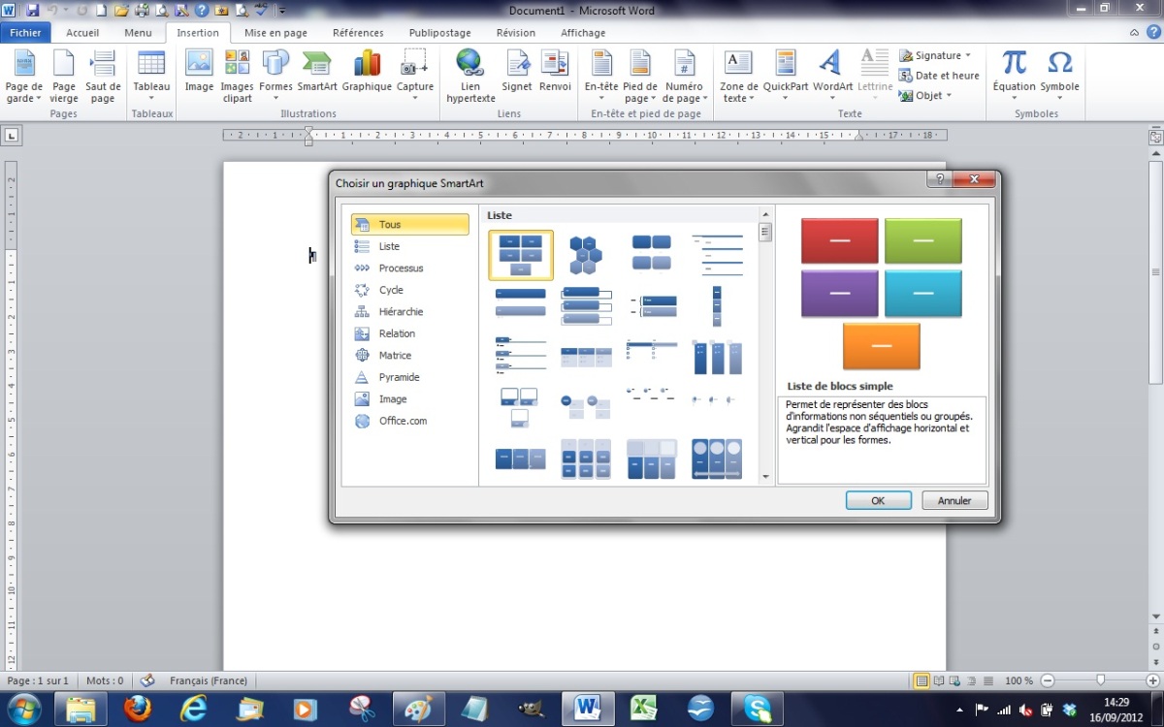The image size is (1164, 727).
Task: Click the Annuler button
Action: [x=954, y=501]
